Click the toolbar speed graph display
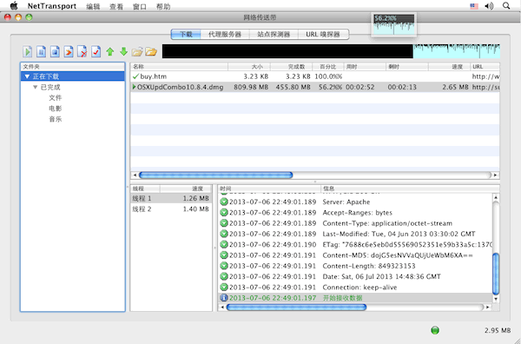 click(331, 51)
